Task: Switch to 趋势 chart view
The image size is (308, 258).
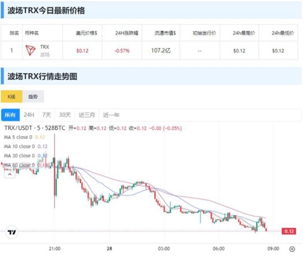Action: tap(33, 97)
